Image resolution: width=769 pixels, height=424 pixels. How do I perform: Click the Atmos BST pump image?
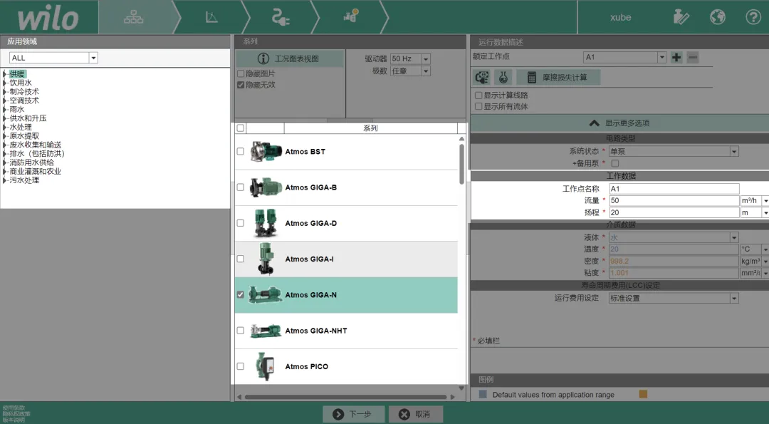pyautogui.click(x=266, y=152)
